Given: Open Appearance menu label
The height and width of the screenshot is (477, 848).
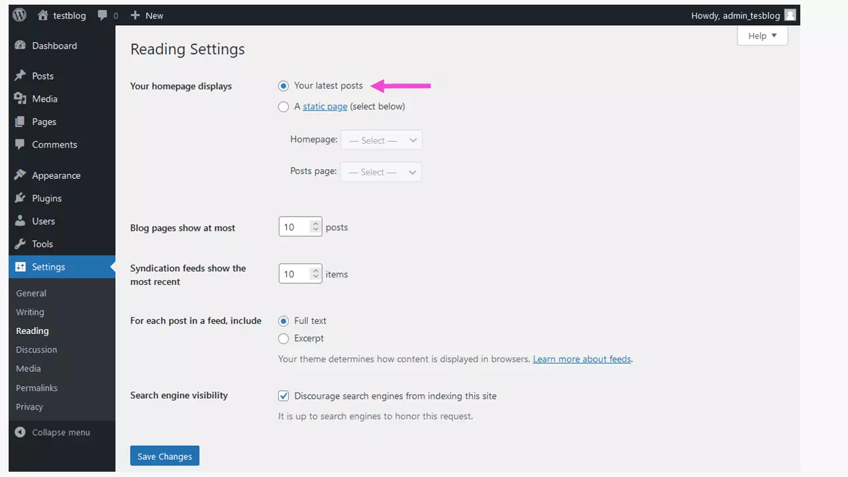Looking at the screenshot, I should pyautogui.click(x=56, y=176).
